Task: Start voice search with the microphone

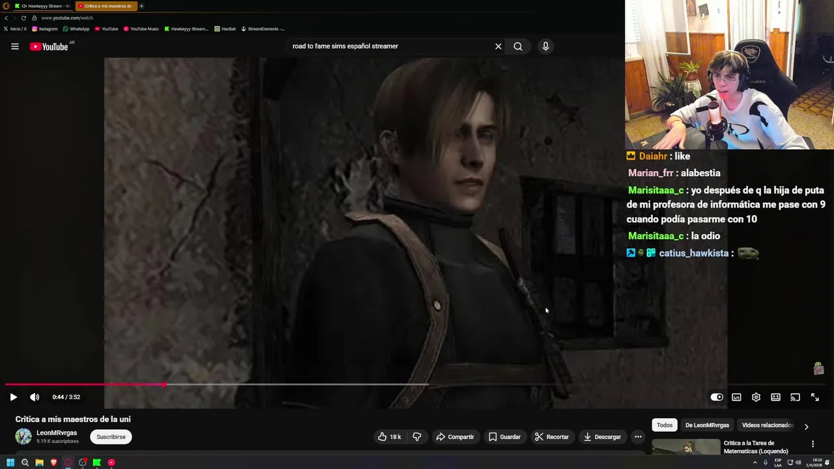Action: (545, 46)
